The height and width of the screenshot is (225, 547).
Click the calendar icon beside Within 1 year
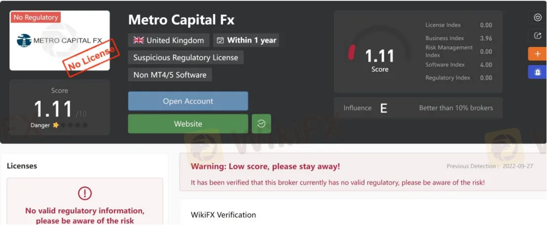(x=220, y=40)
